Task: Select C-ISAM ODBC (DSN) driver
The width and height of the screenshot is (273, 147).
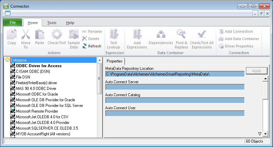Action: click(x=33, y=71)
